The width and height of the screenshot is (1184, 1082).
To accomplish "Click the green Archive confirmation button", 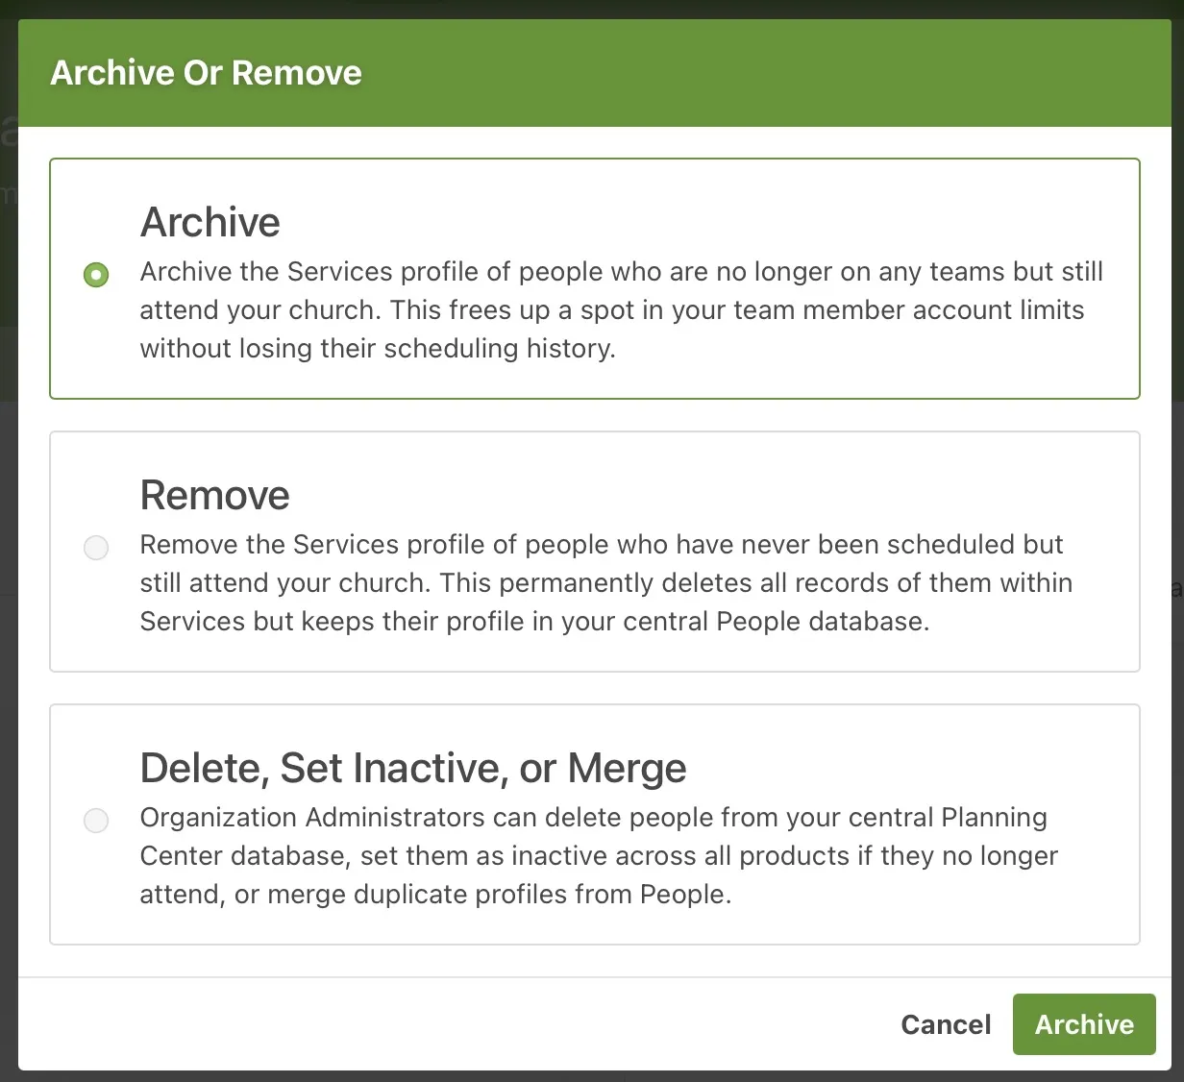I will (1084, 1024).
